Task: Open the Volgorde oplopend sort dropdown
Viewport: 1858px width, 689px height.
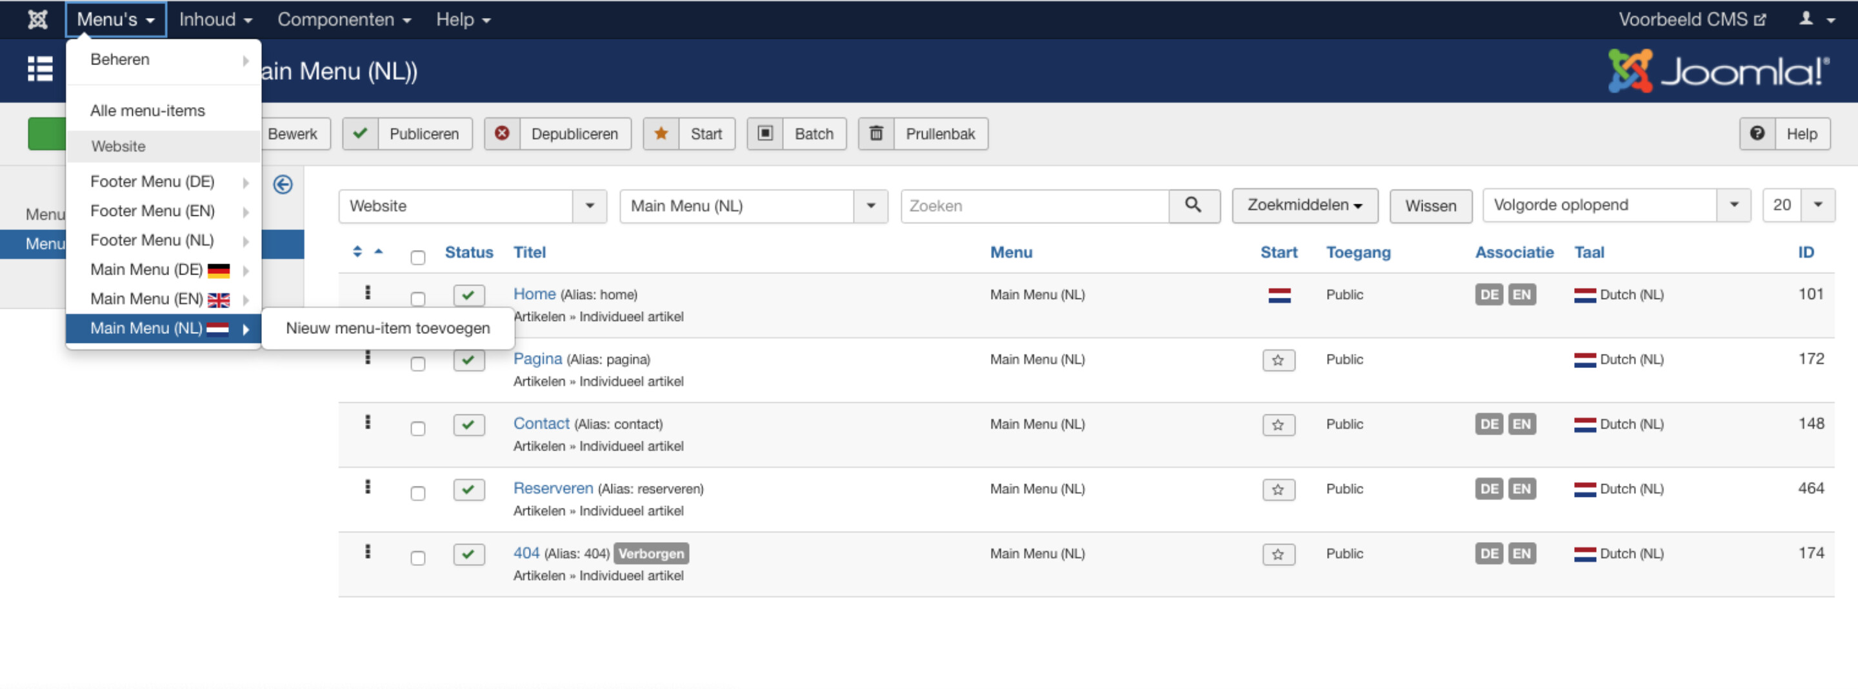Action: click(1615, 206)
